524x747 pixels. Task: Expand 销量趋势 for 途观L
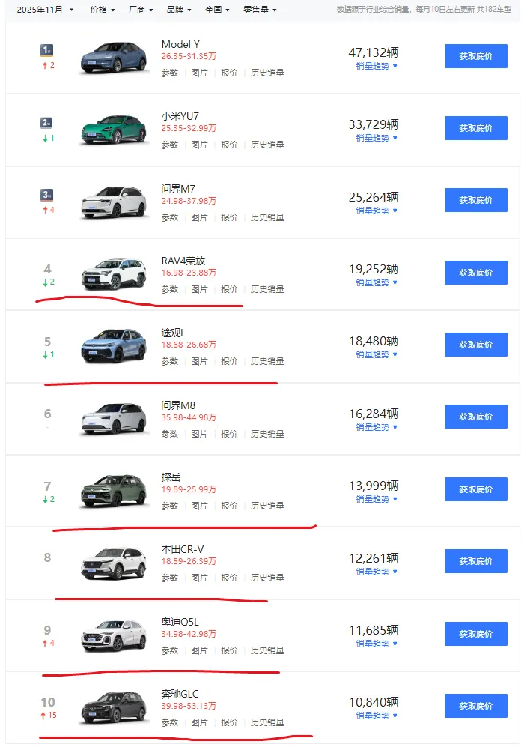[377, 354]
